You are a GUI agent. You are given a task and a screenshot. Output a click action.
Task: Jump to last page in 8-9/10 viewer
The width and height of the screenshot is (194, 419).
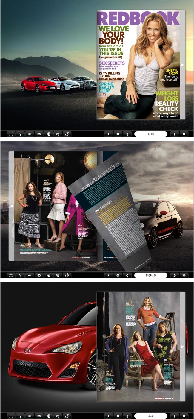184,275
